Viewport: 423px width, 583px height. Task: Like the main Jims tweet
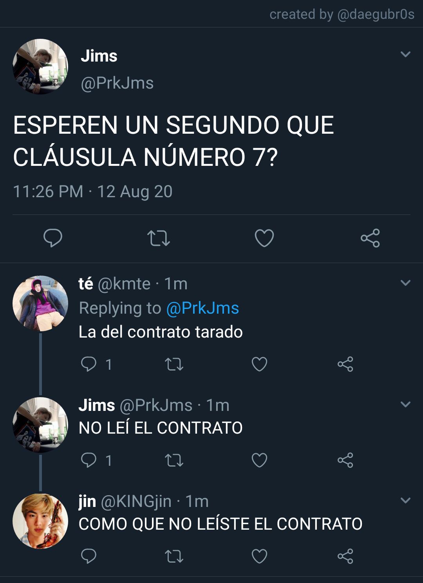point(264,238)
